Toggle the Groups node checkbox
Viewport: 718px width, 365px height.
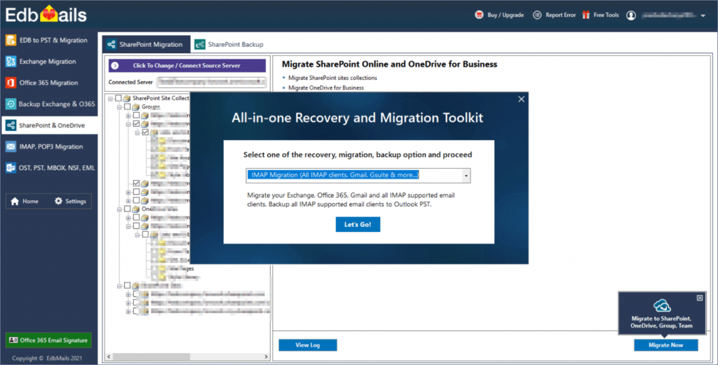click(x=128, y=107)
